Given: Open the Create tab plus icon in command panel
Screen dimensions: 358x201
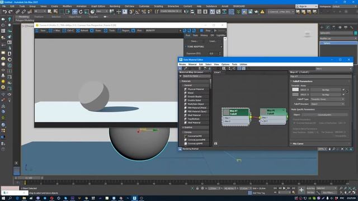Looking at the screenshot, I should click(322, 27).
